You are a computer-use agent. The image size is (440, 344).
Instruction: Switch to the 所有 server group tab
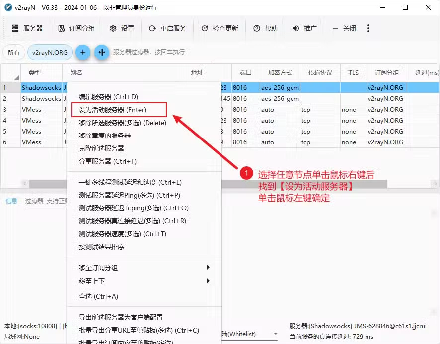[x=14, y=52]
